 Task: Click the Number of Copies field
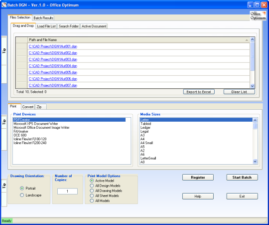coord(67,191)
